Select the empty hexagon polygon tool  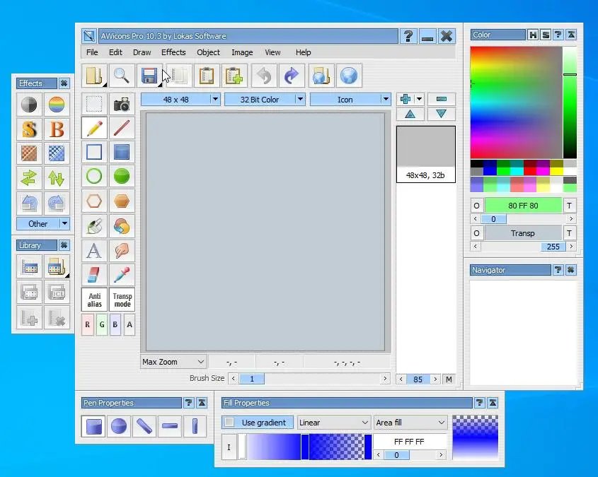click(94, 201)
